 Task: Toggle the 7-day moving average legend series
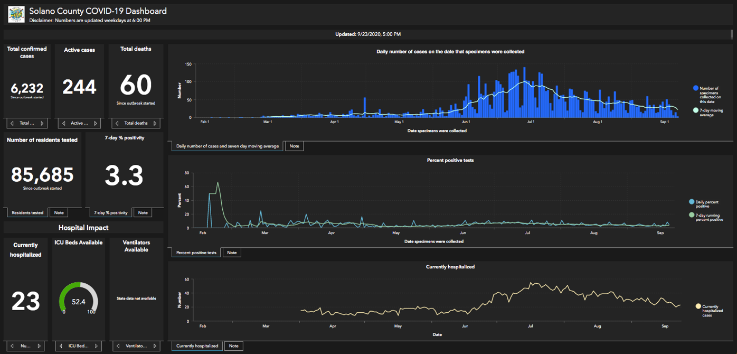coord(696,110)
